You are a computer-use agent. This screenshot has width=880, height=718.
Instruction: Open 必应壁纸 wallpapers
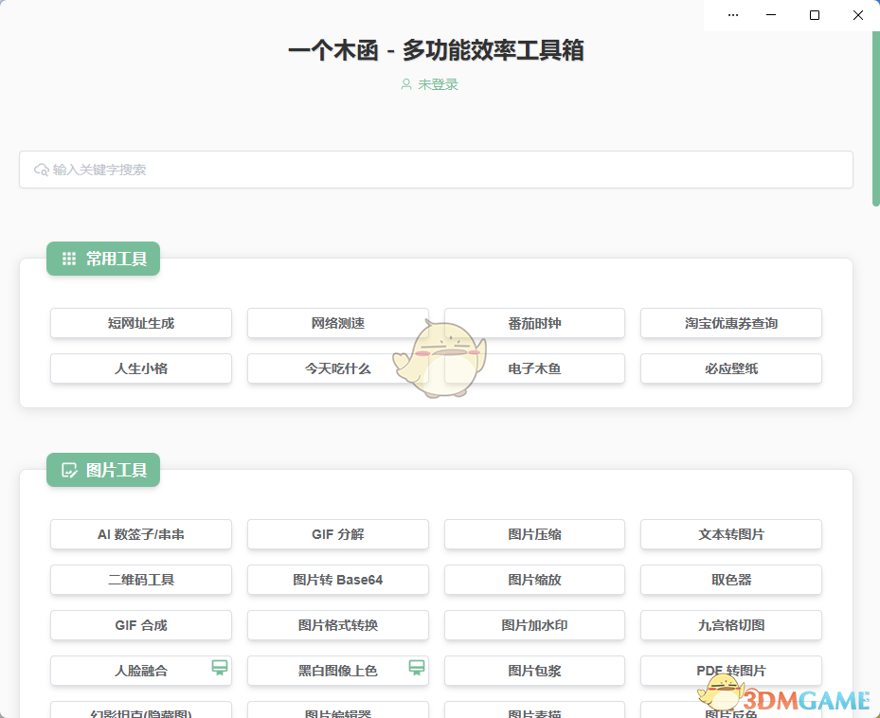[730, 368]
